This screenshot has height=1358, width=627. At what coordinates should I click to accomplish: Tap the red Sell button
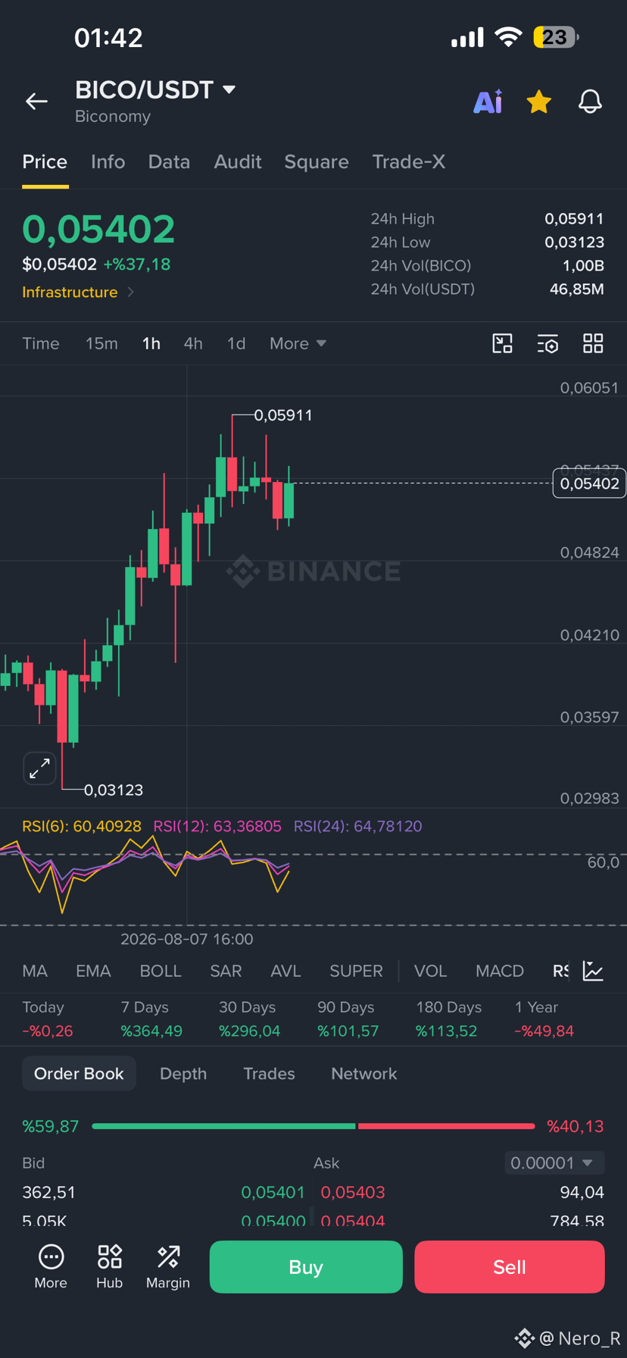pos(509,1266)
